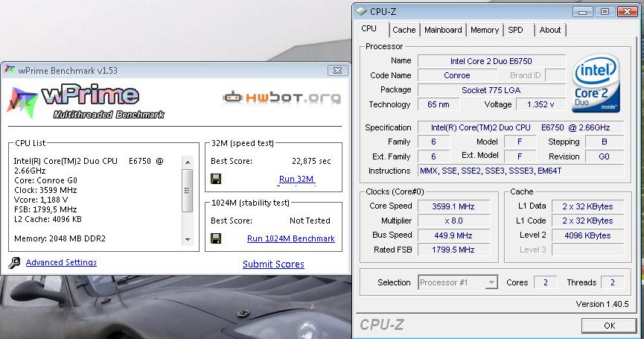Click the CPU-Z title bar app icon
Image resolution: width=644 pixels, height=339 pixels.
361,11
